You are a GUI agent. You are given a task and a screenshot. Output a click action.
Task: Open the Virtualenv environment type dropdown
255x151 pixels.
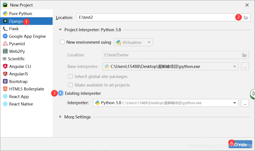pyautogui.click(x=133, y=42)
